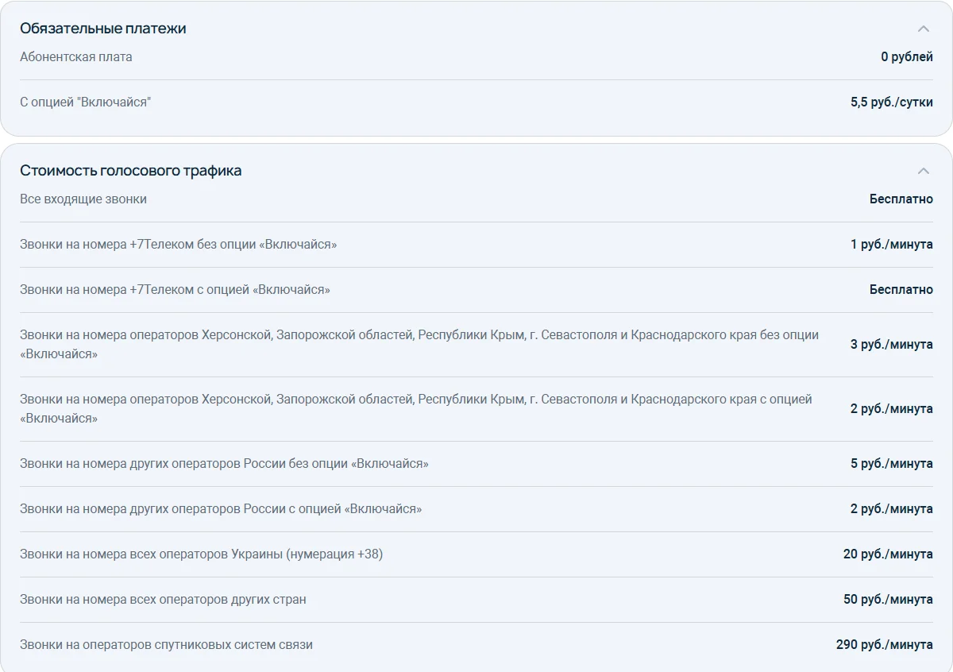Click the Херсонской region calls row "с опцией"
This screenshot has width=953, height=672.
(x=416, y=409)
